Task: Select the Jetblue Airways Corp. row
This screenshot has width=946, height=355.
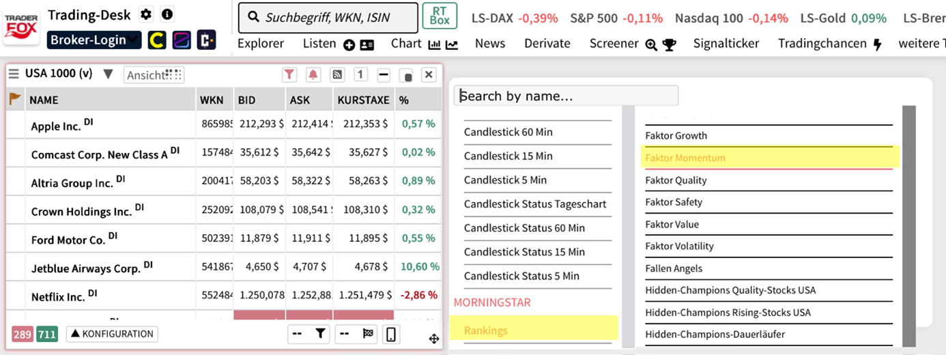Action: click(224, 268)
